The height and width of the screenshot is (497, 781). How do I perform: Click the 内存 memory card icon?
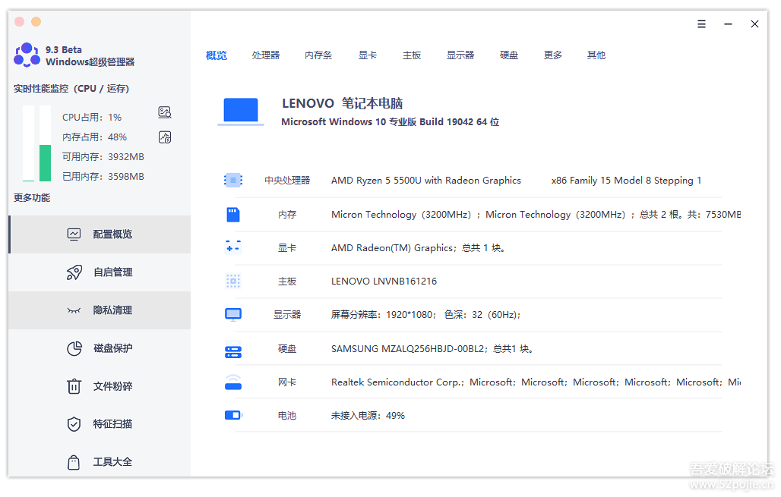(x=233, y=215)
